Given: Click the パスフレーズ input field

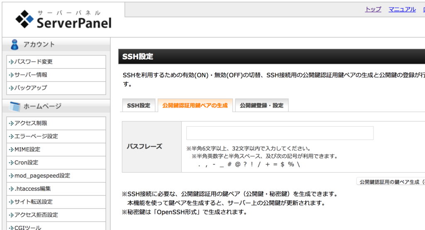Looking at the screenshot, I should [280, 133].
